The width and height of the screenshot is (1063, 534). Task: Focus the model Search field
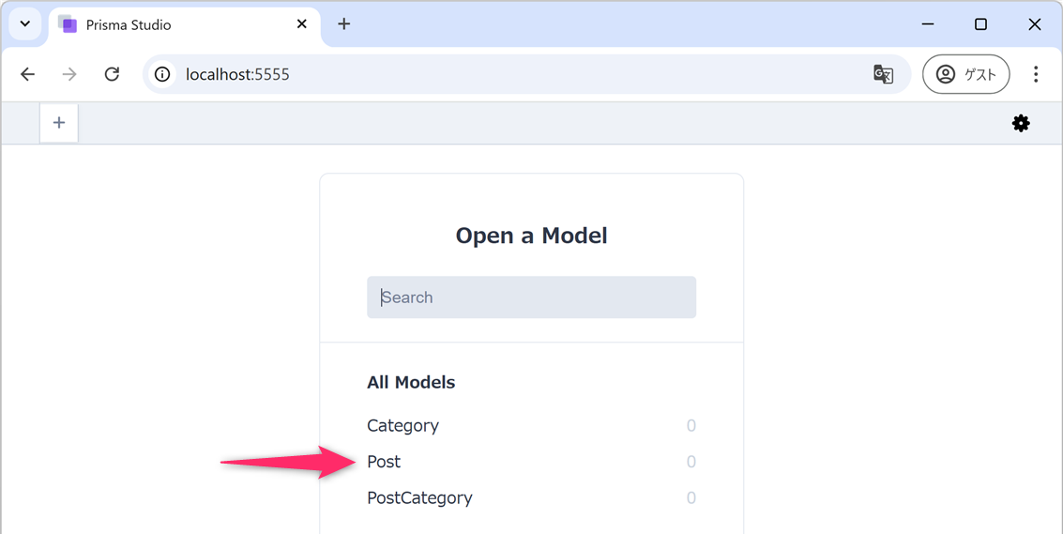pos(531,298)
